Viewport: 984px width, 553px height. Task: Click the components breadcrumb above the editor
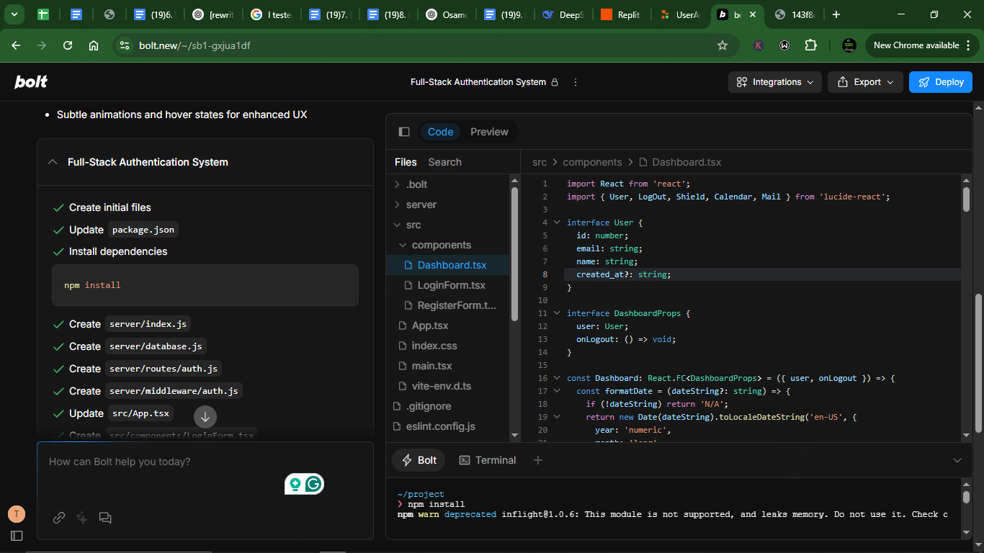[592, 162]
